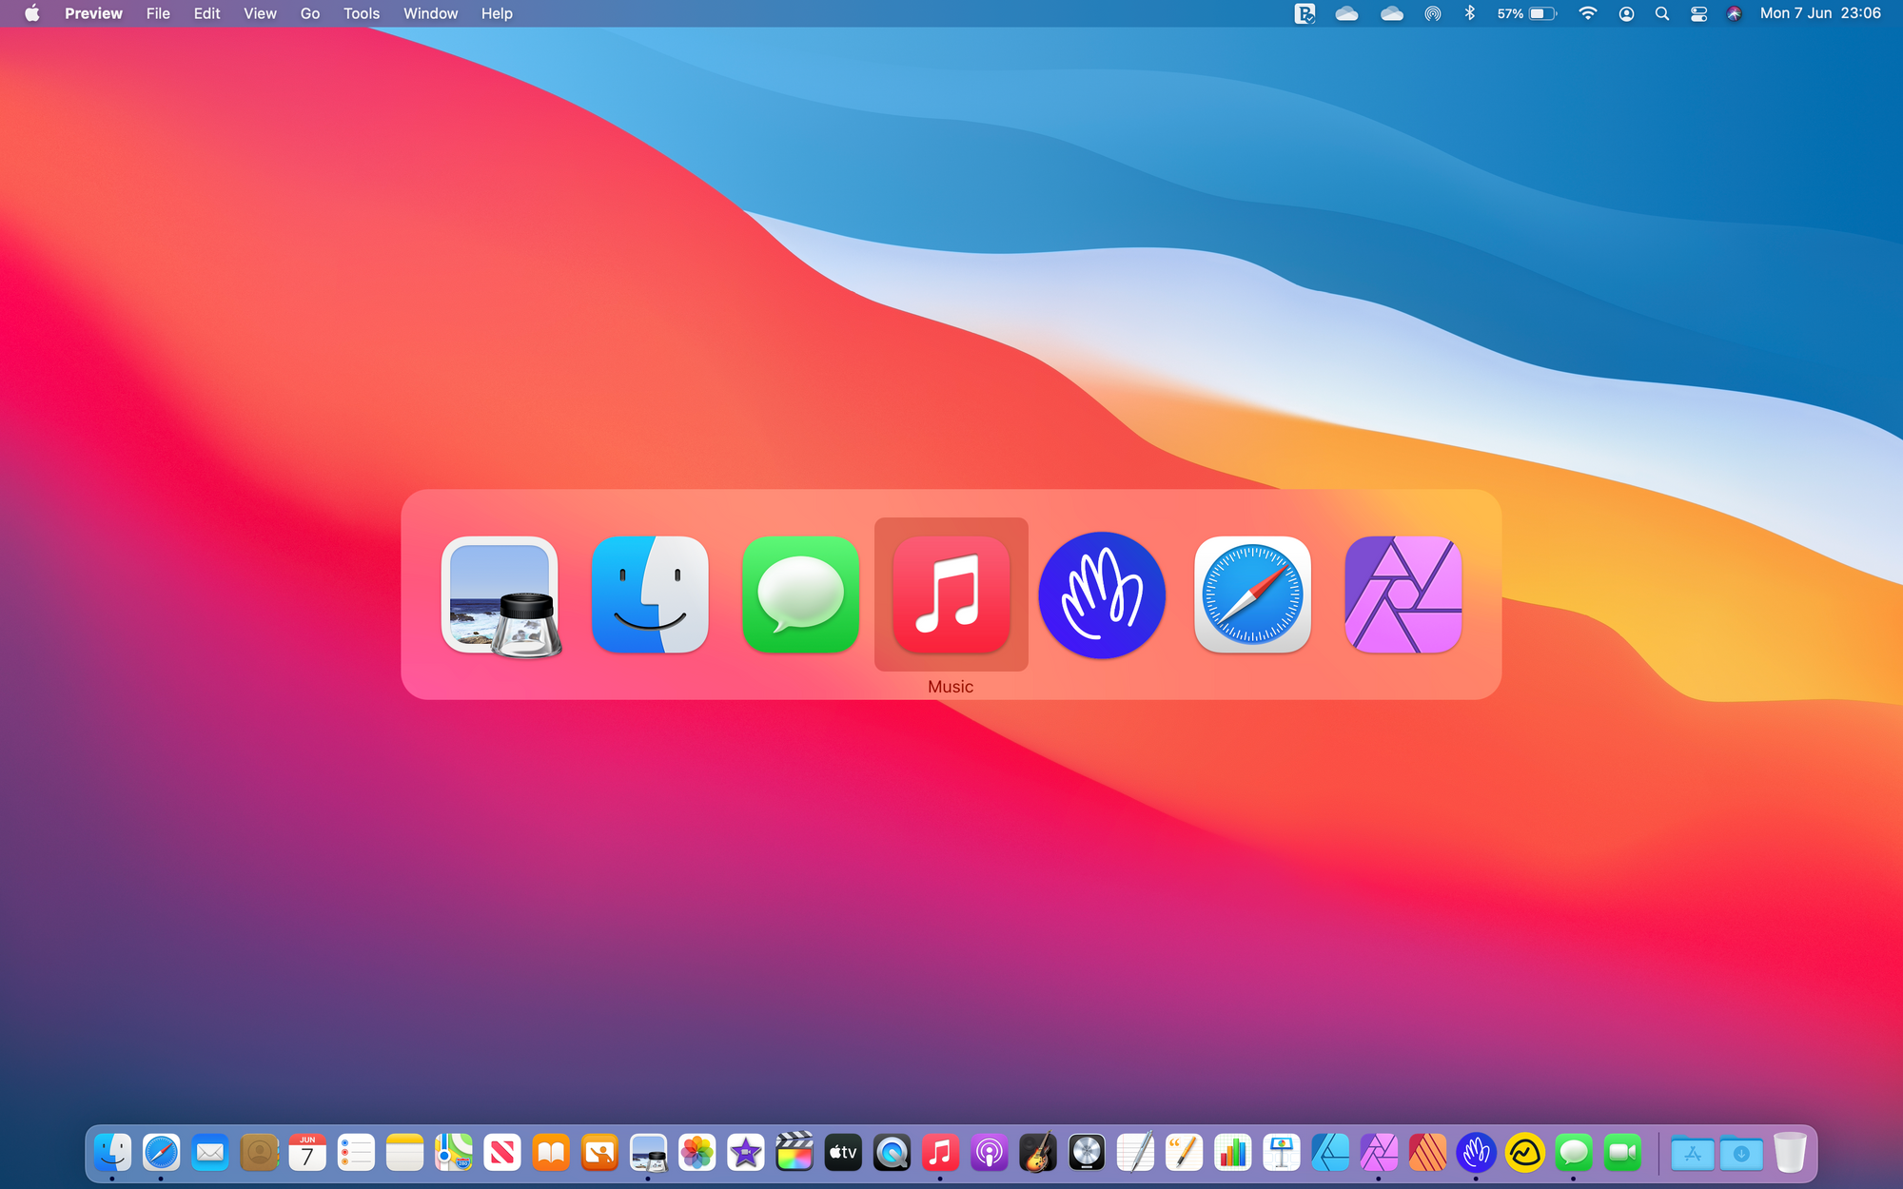The image size is (1903, 1189).
Task: Pick the highlighted Music app in switcher
Action: [951, 594]
